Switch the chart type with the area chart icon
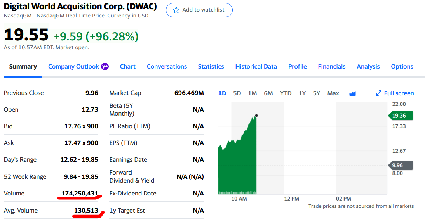 [x=352, y=93]
